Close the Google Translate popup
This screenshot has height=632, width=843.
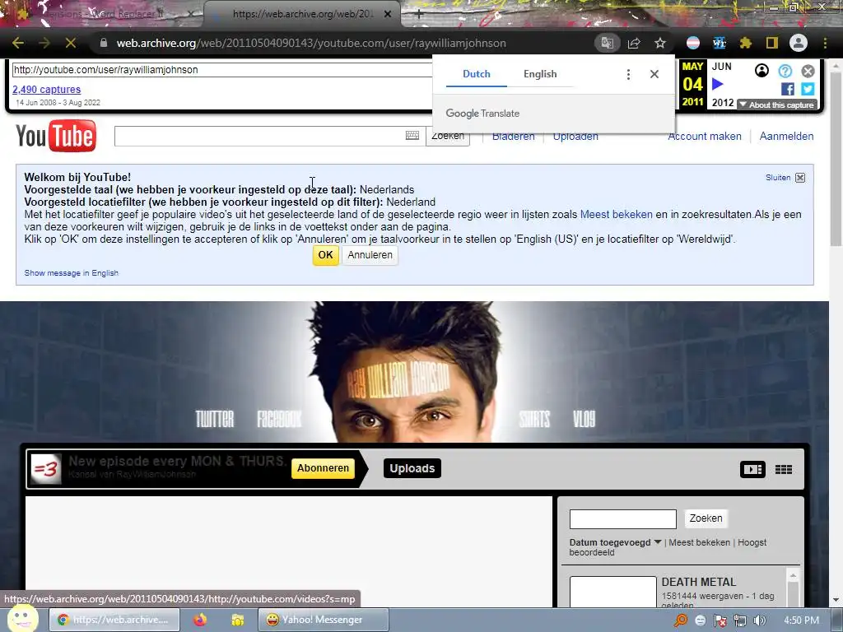(x=654, y=74)
